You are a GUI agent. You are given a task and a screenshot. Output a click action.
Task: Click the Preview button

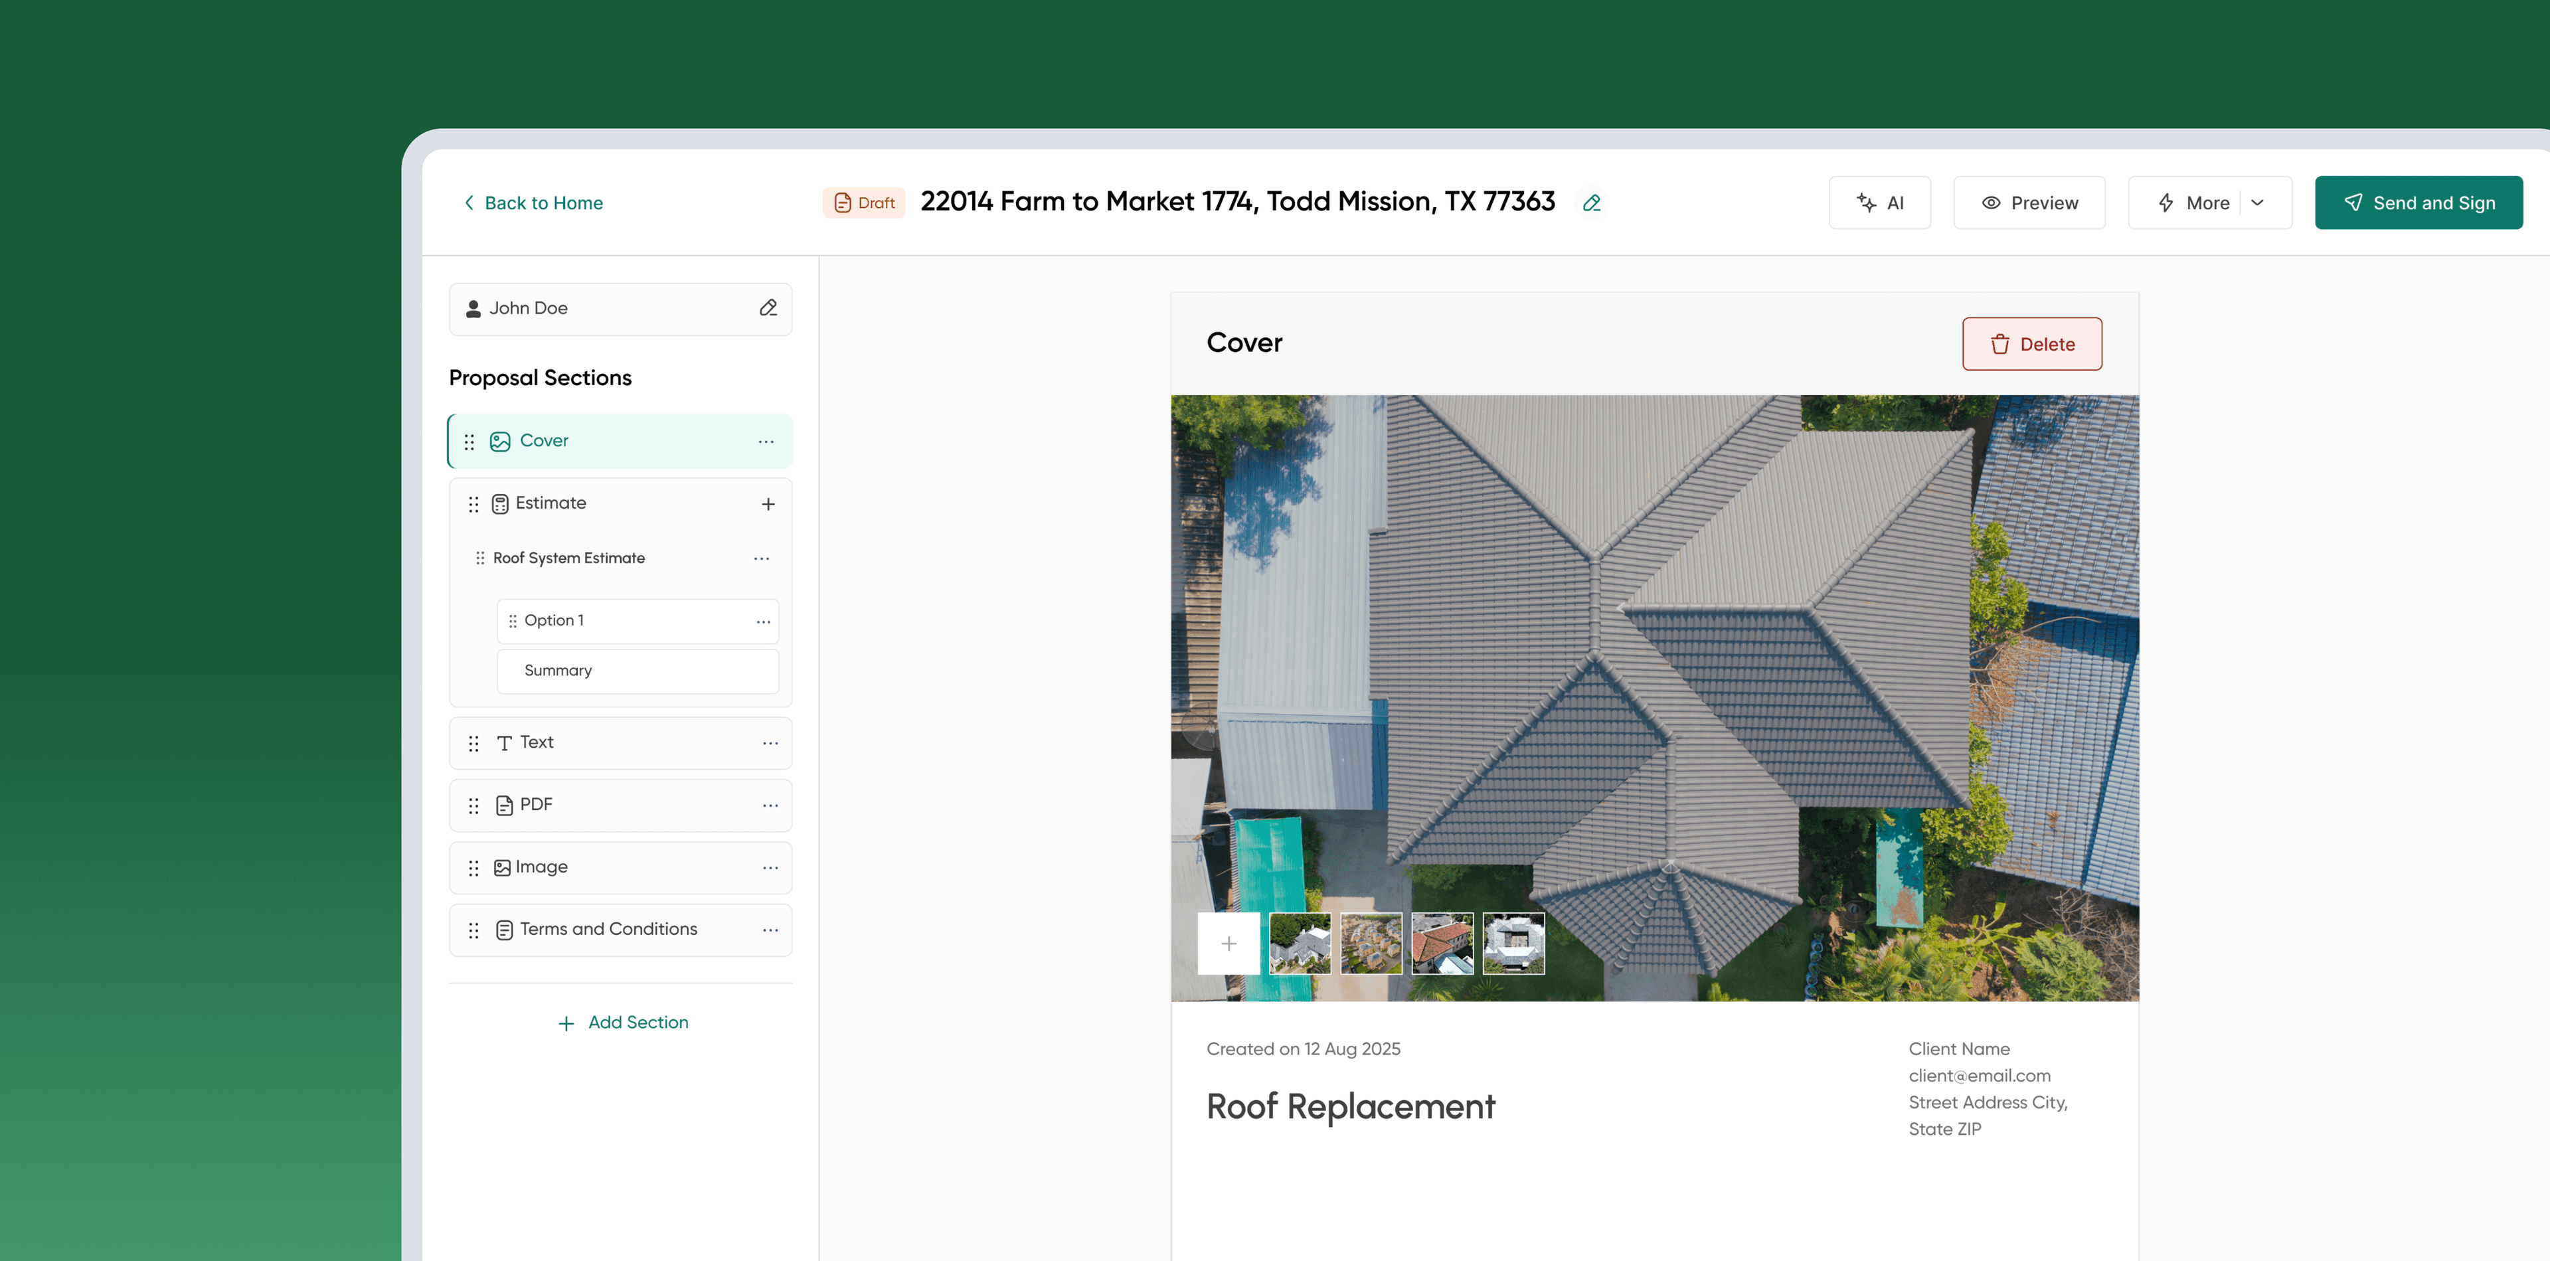[2028, 203]
